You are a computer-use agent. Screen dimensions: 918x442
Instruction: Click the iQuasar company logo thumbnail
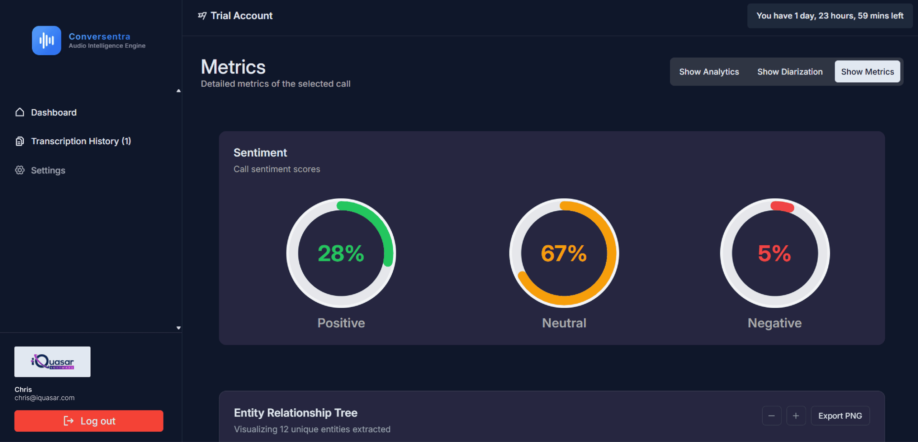coord(52,362)
